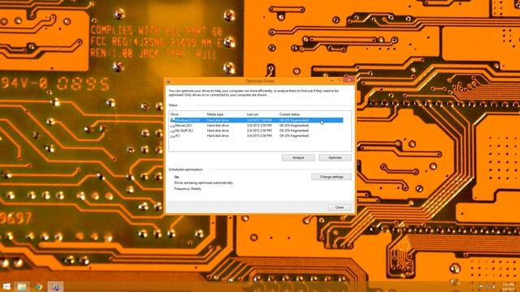Click the drive icon beside (F:)

[172, 136]
